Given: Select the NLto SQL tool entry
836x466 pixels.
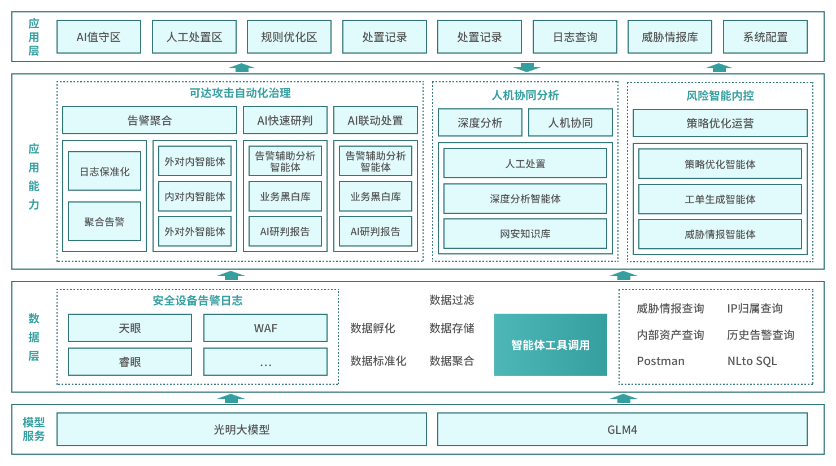Looking at the screenshot, I should tap(753, 361).
